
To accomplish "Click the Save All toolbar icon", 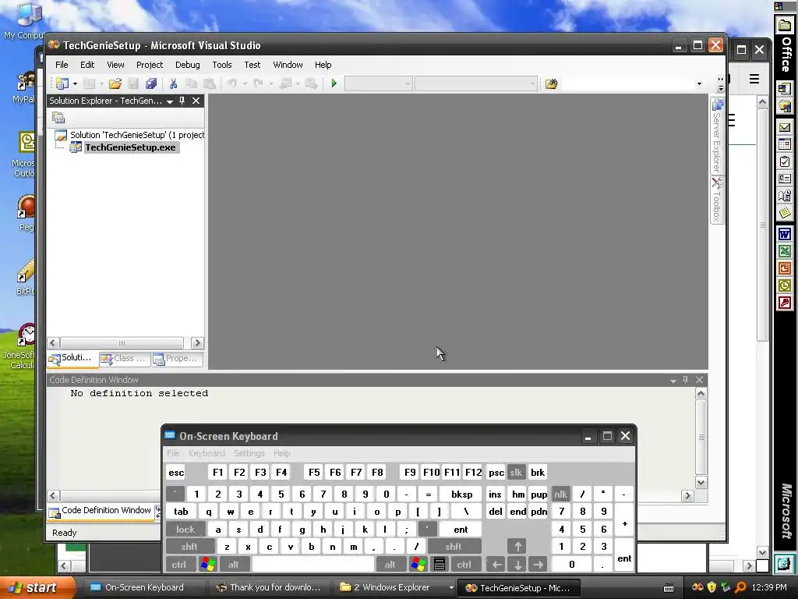I will 151,83.
